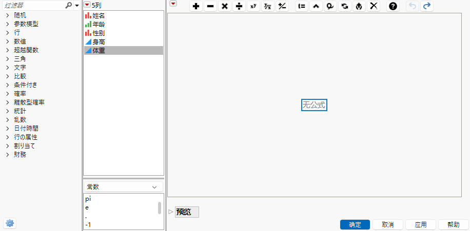This screenshot has height=231, width=470.
Task: Open the red triangle menu beside 5列
Action: (x=87, y=5)
